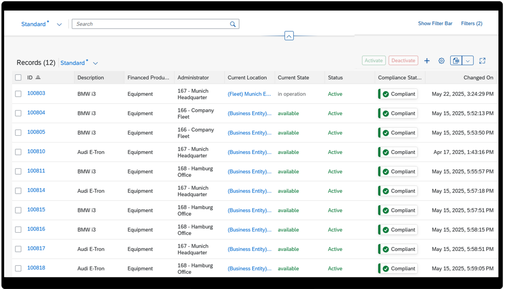This screenshot has width=506, height=289.
Task: Check the row box for record 100815
Action: pos(18,210)
